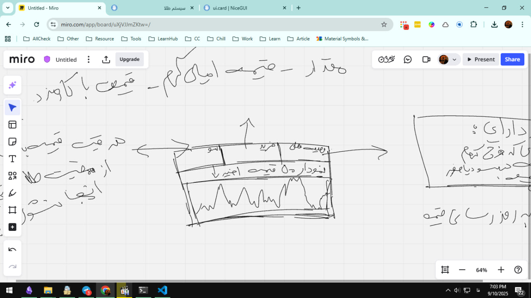The image size is (531, 298).
Task: Click the zoom percentage 64%
Action: point(481,270)
